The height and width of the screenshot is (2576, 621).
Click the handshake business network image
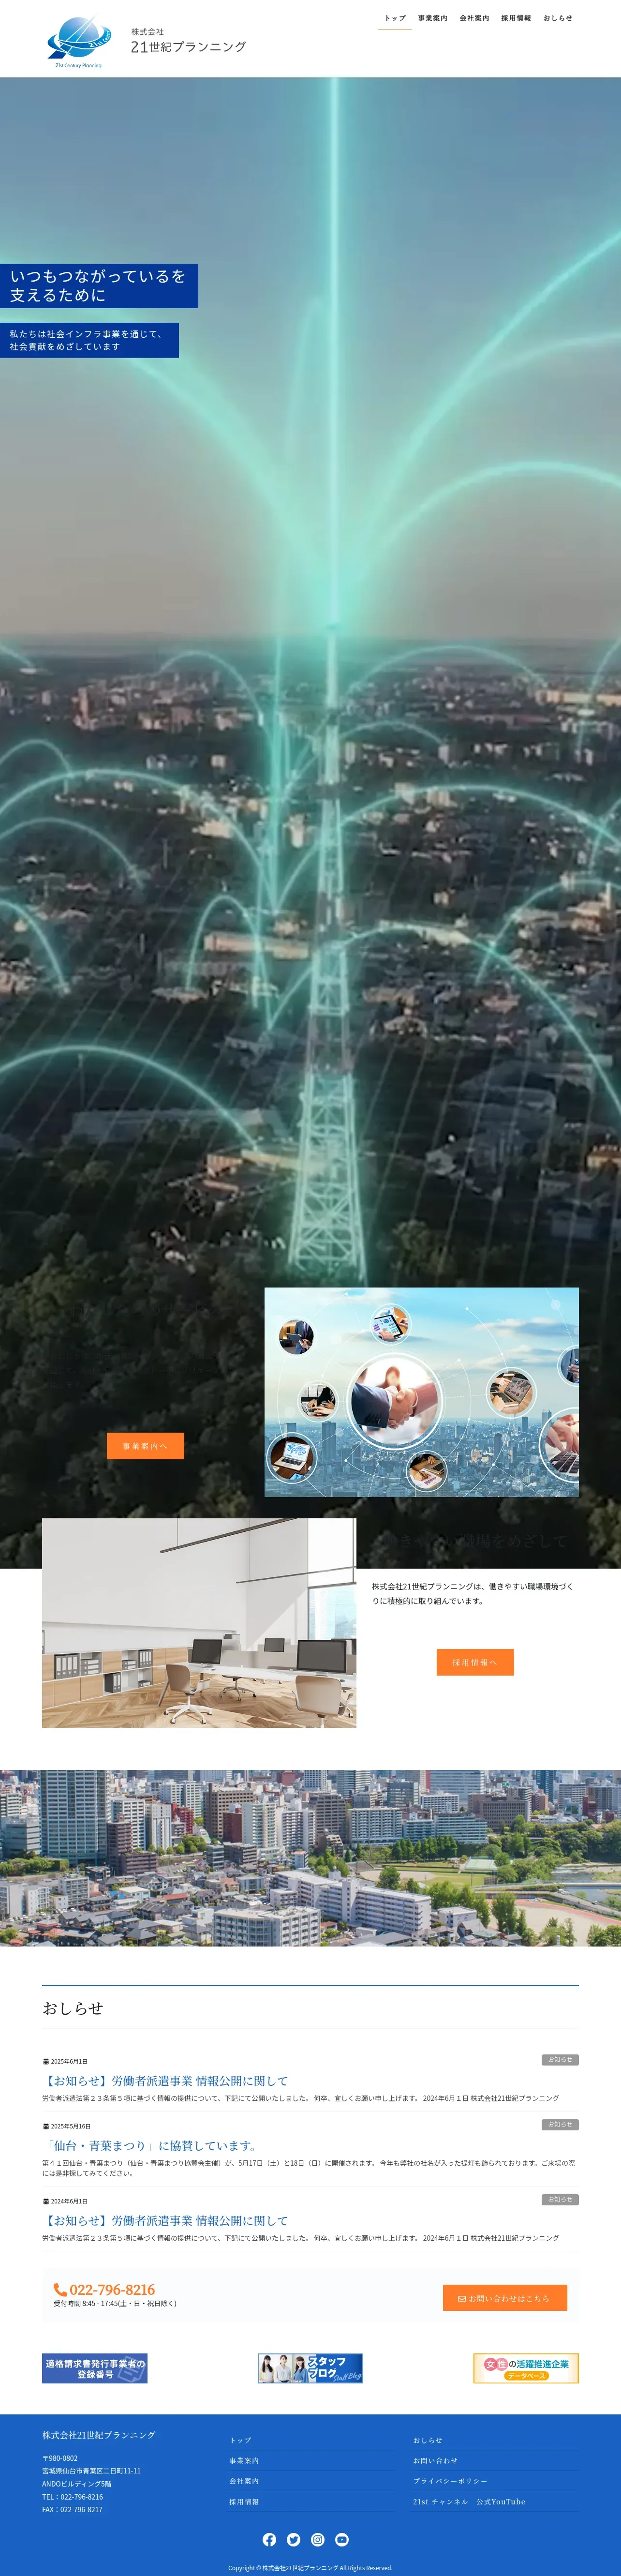coord(421,1392)
